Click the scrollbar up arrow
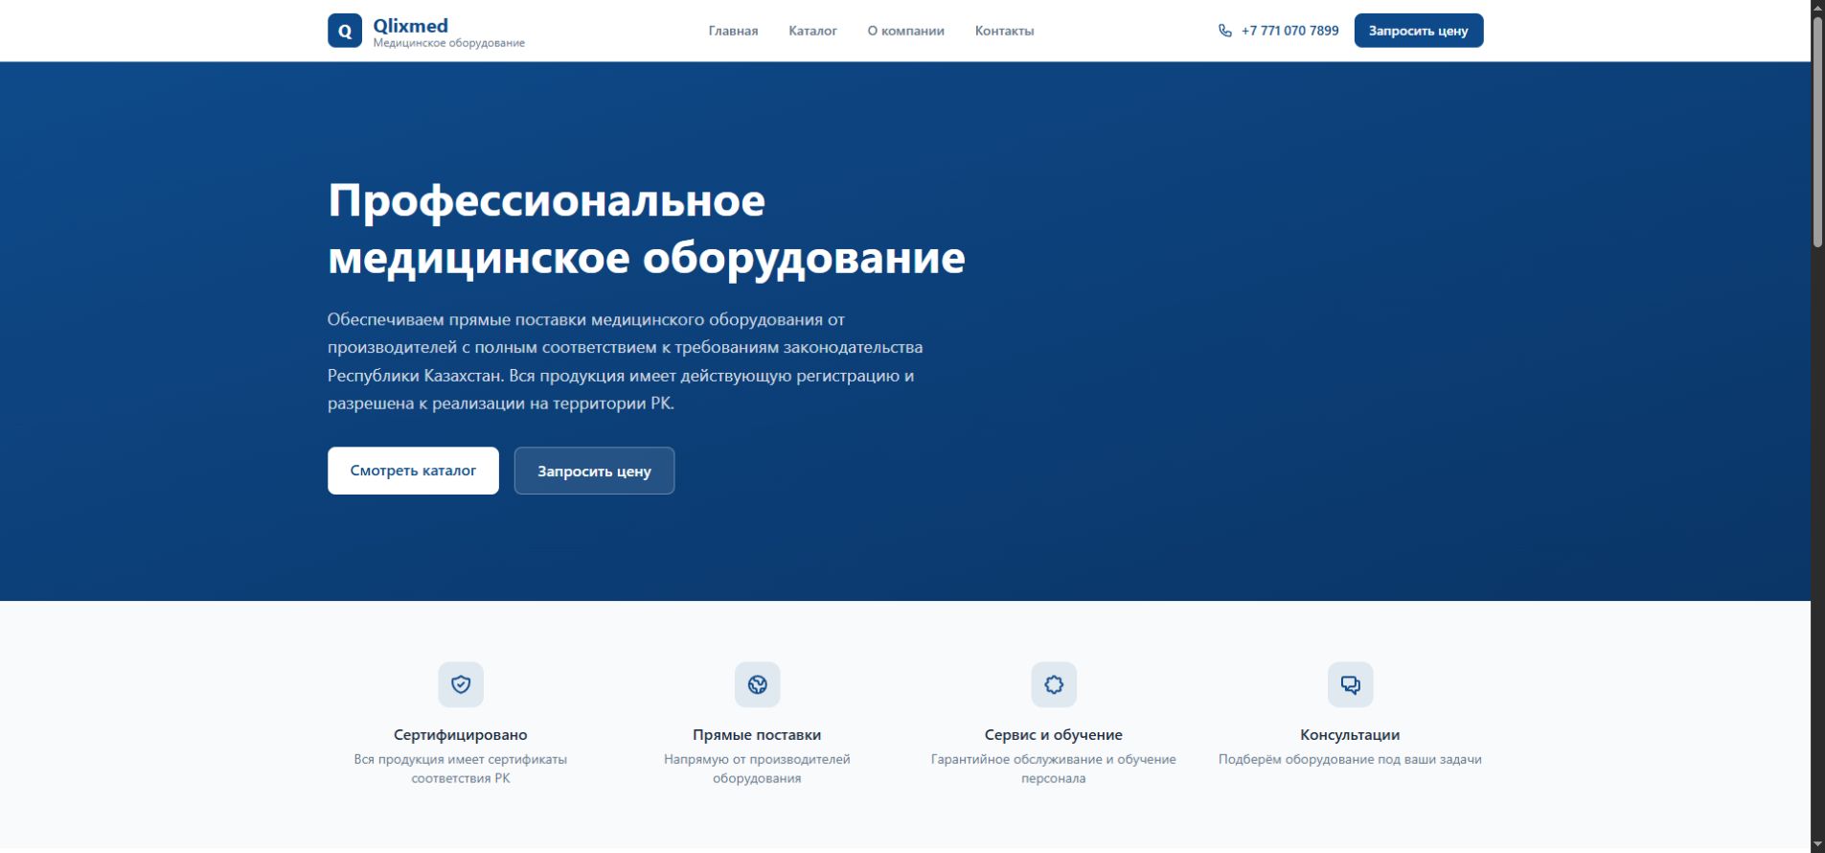This screenshot has width=1825, height=853. [1817, 7]
